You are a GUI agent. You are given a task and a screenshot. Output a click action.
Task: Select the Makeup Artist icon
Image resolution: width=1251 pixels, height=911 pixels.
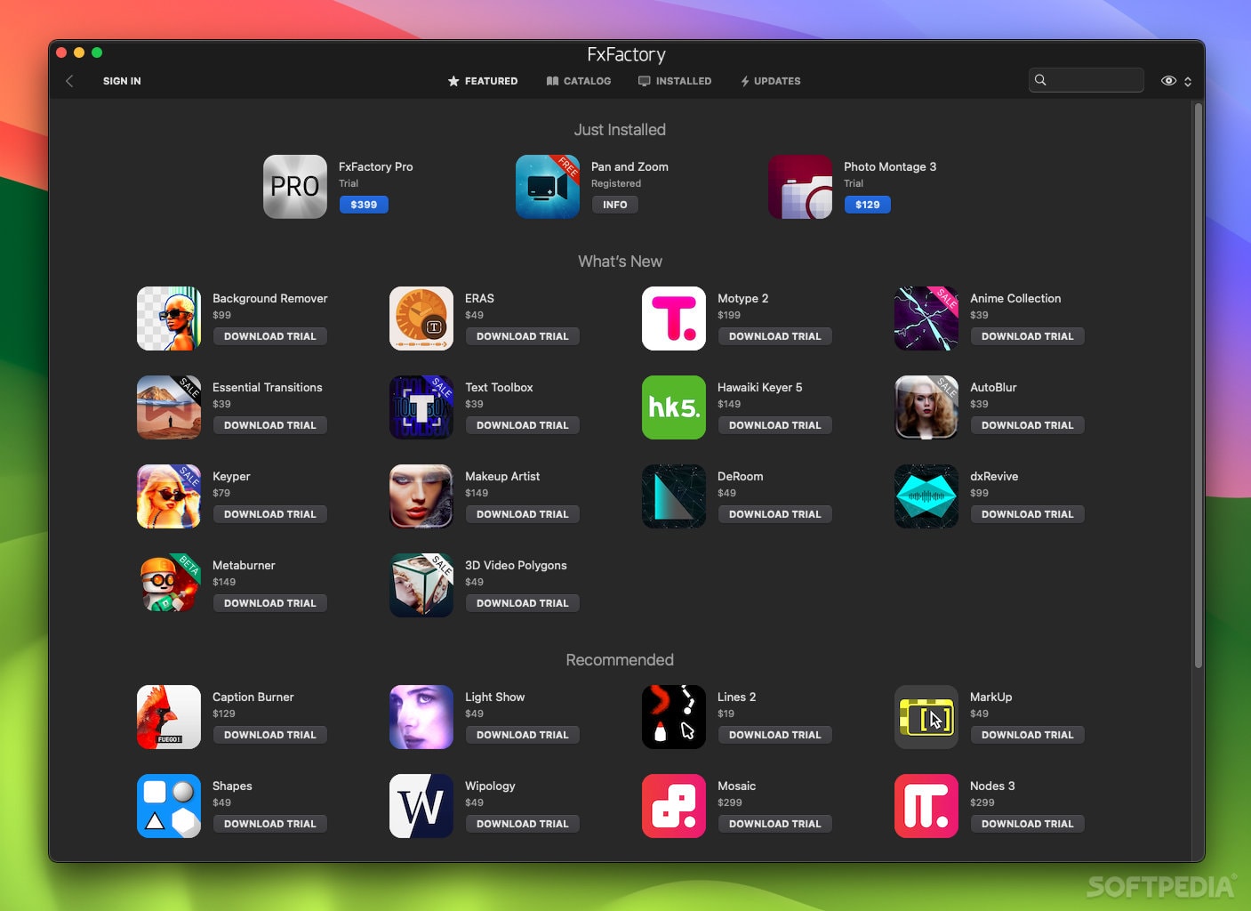click(421, 496)
